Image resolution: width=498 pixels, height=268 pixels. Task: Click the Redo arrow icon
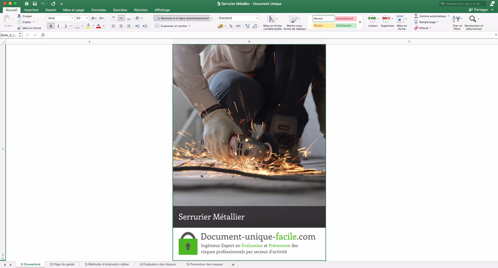tap(53, 4)
